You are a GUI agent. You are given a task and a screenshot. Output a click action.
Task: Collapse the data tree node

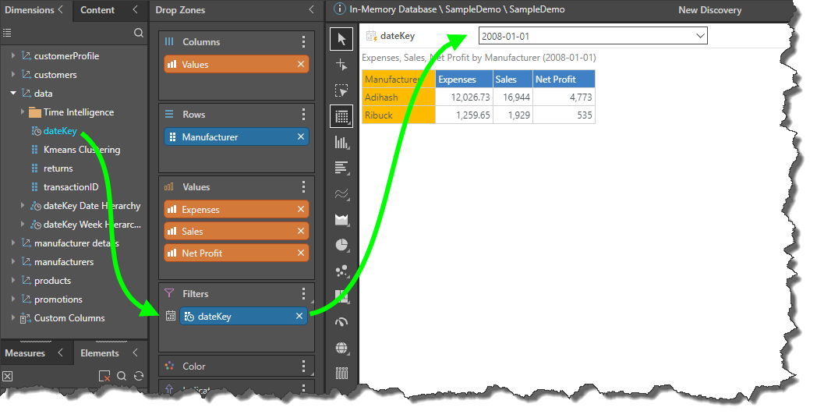pyautogui.click(x=13, y=94)
